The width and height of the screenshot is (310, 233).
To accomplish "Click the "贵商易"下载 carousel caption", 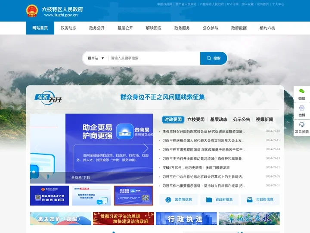I will point(80,178).
